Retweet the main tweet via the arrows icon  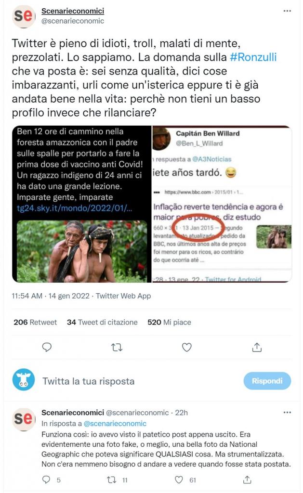(x=117, y=348)
